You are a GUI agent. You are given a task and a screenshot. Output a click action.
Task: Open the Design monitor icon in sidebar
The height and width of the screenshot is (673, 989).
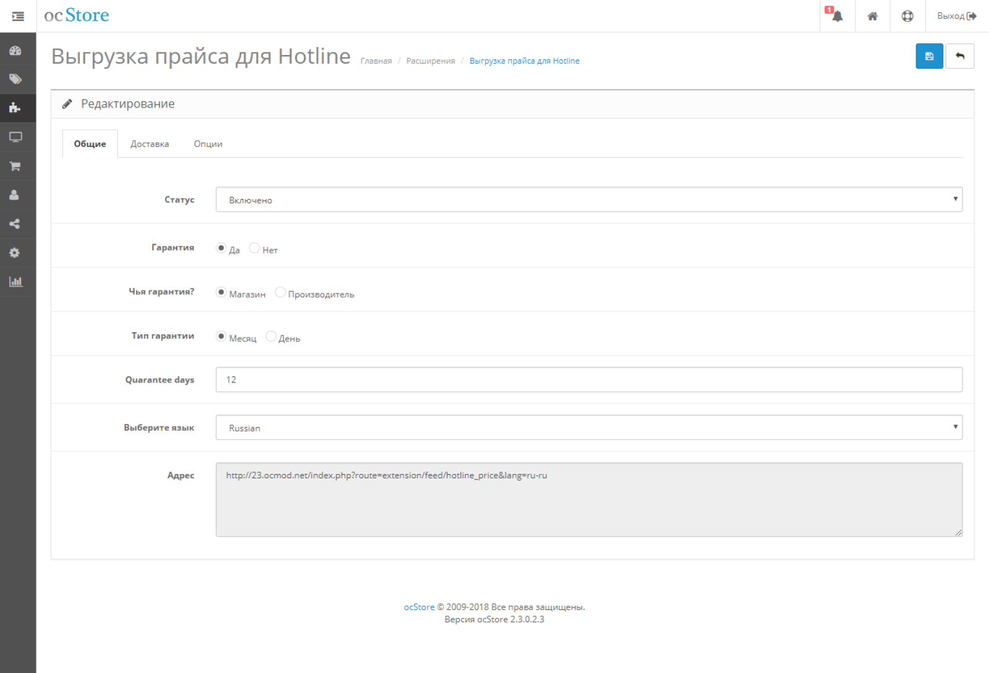(15, 137)
